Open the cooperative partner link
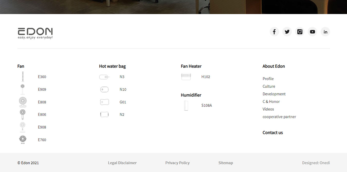This screenshot has height=172, width=347. point(279,117)
